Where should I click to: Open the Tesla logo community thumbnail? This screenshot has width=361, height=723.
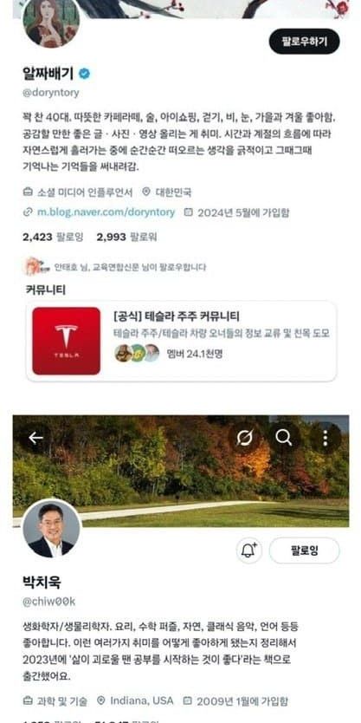[67, 341]
